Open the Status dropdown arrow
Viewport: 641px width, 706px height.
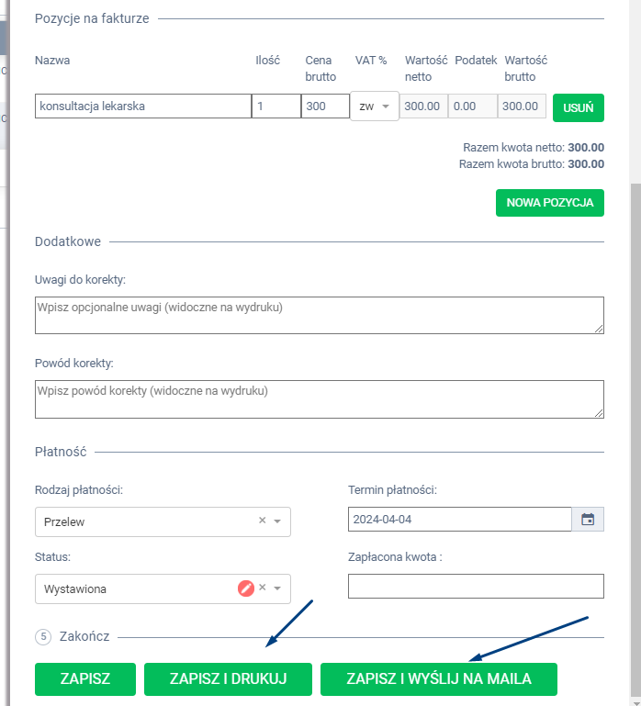coord(277,588)
